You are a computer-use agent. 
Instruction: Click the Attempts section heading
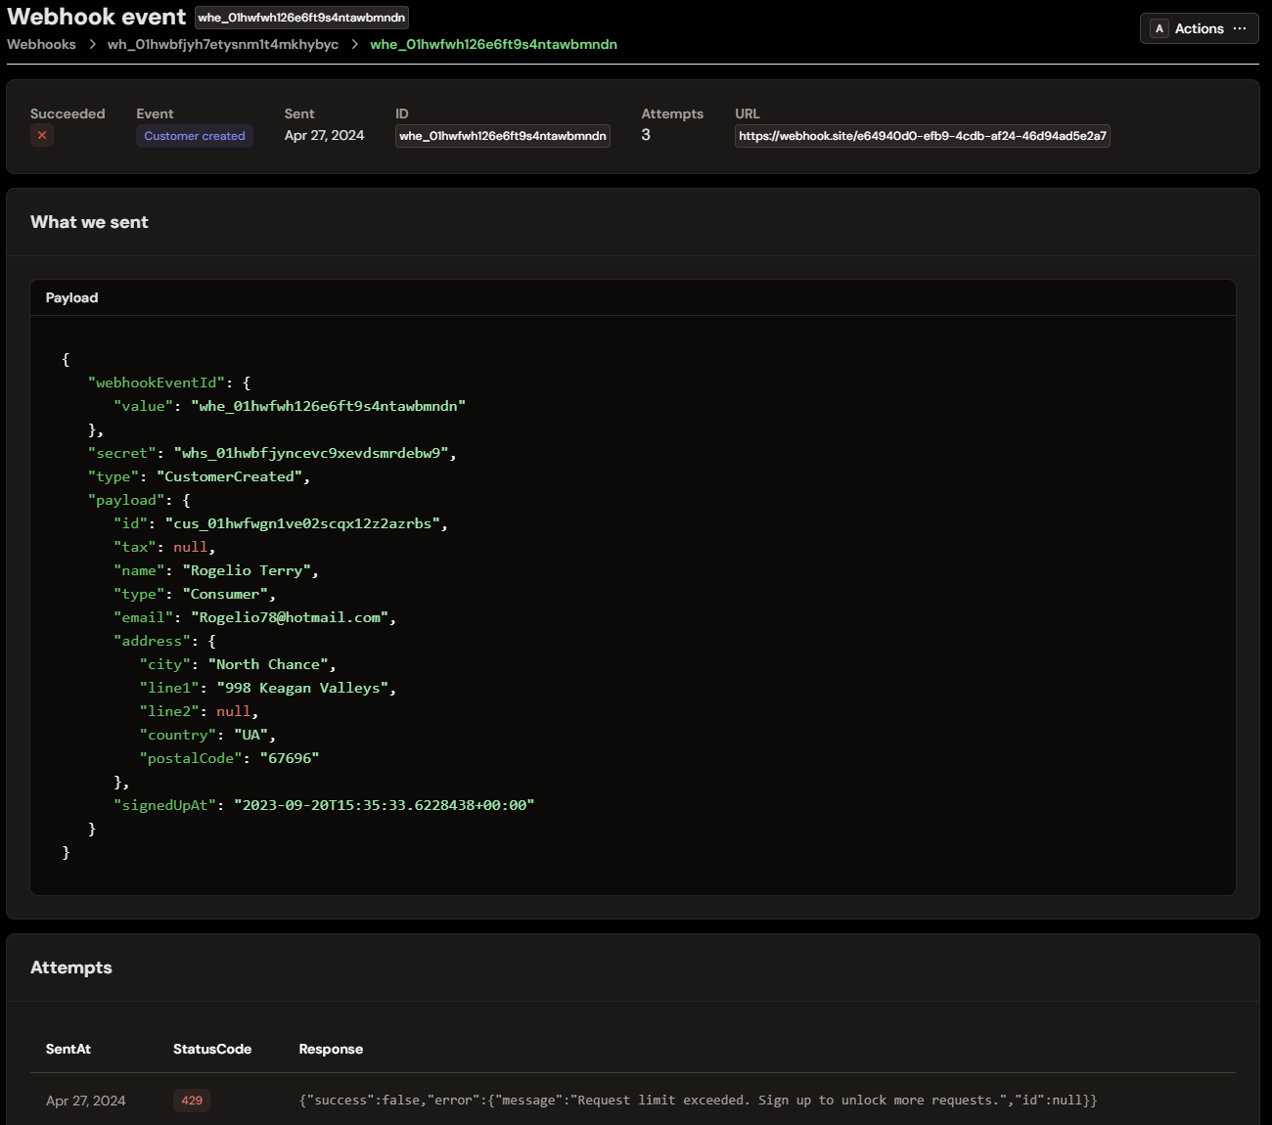pyautogui.click(x=71, y=967)
